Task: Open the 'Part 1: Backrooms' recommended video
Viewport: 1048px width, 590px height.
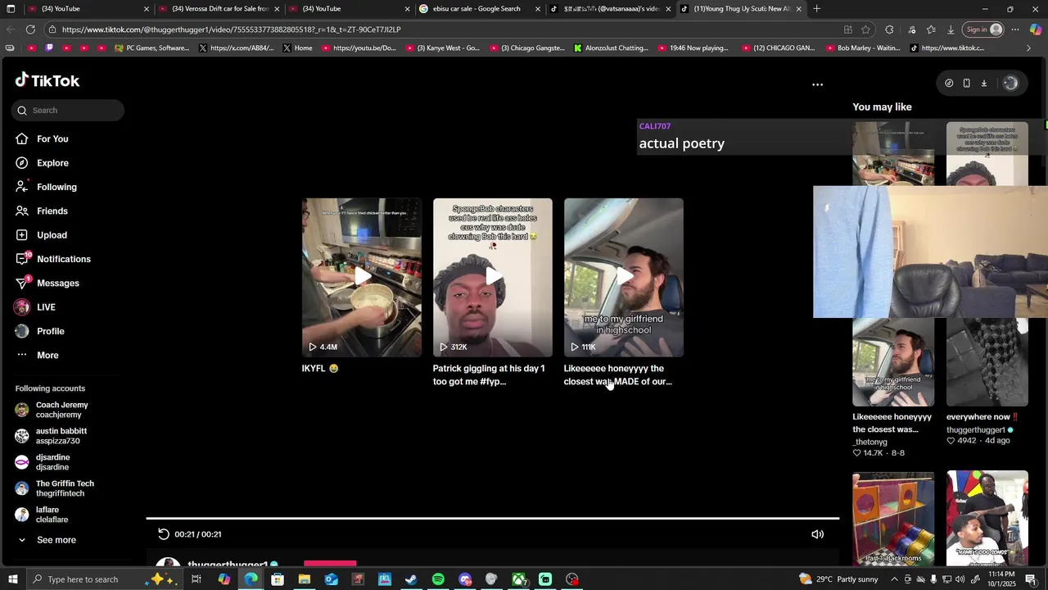Action: point(893,518)
